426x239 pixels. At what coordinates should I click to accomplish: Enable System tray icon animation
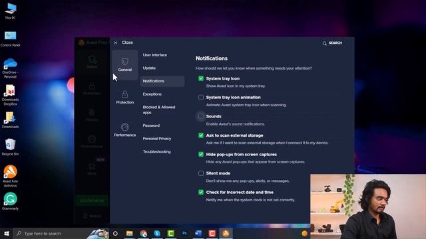point(201,98)
